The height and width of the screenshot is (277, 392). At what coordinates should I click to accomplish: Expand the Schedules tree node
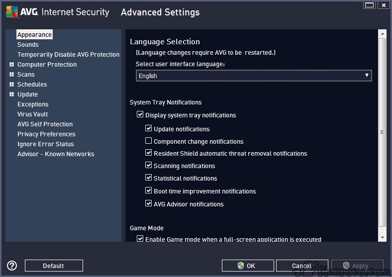[11, 84]
